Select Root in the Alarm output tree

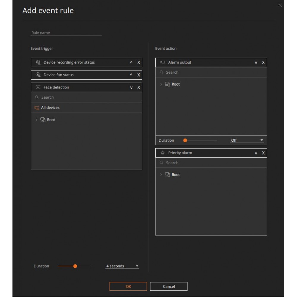[175, 84]
